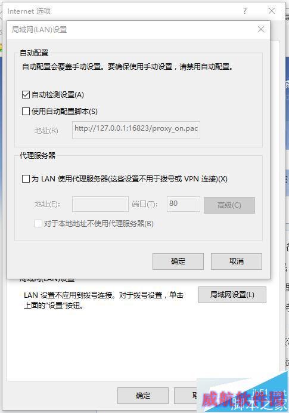Screen dimensions: 289x413
Task: Enable 为 LAN 使用代理服务器 checkbox
Action: pos(26,179)
